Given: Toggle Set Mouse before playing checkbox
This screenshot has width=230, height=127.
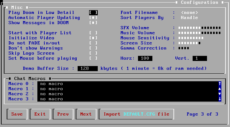Looking at the screenshot, I should coord(93,58).
